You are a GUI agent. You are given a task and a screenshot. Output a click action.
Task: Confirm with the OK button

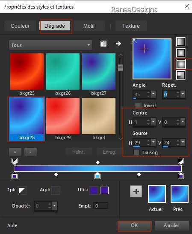pos(134,225)
